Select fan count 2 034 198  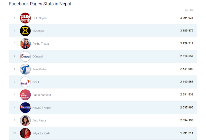(x=187, y=120)
